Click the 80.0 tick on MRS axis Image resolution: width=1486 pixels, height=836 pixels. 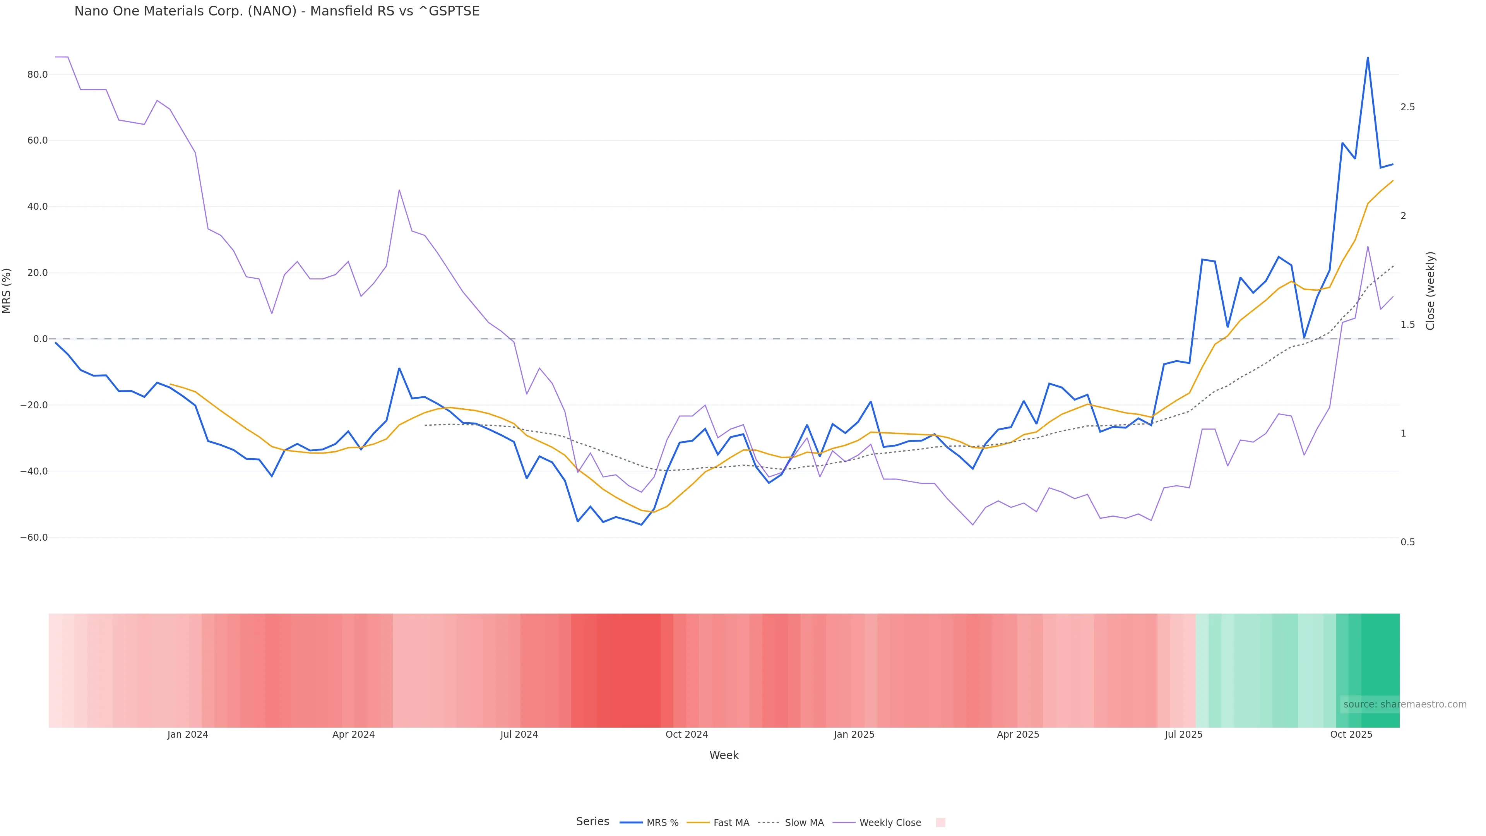[x=37, y=75]
